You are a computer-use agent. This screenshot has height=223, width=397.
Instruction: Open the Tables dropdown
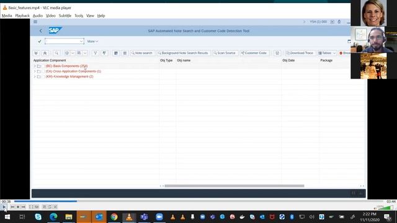pyautogui.click(x=327, y=53)
